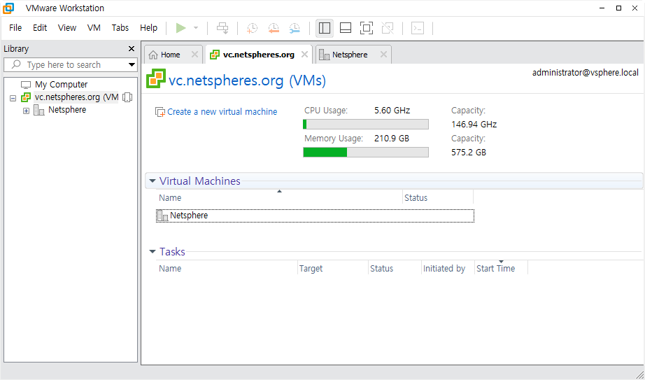Open the power options dropdown arrow
This screenshot has height=380, width=645.
[x=196, y=28]
